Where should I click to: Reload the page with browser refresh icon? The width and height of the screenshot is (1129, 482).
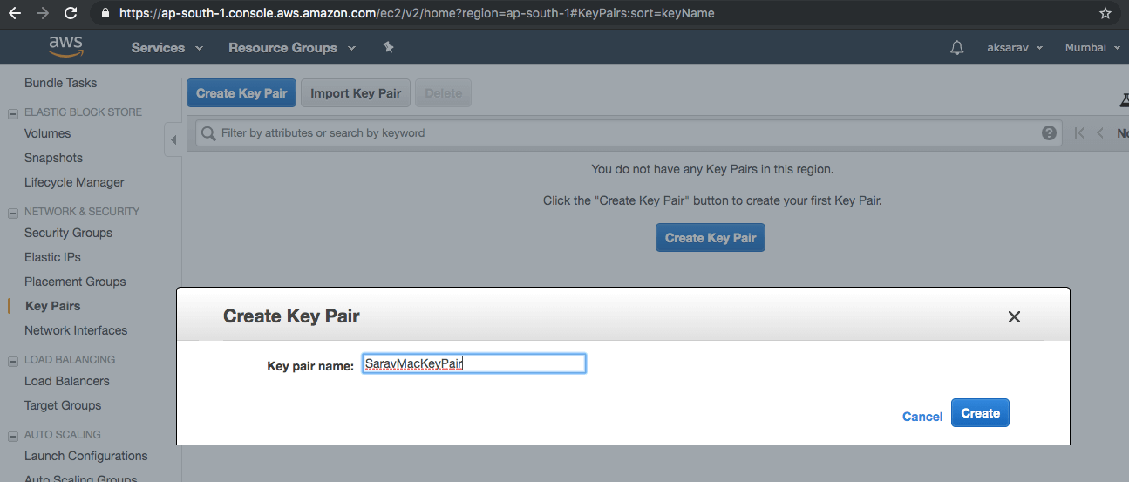(71, 13)
